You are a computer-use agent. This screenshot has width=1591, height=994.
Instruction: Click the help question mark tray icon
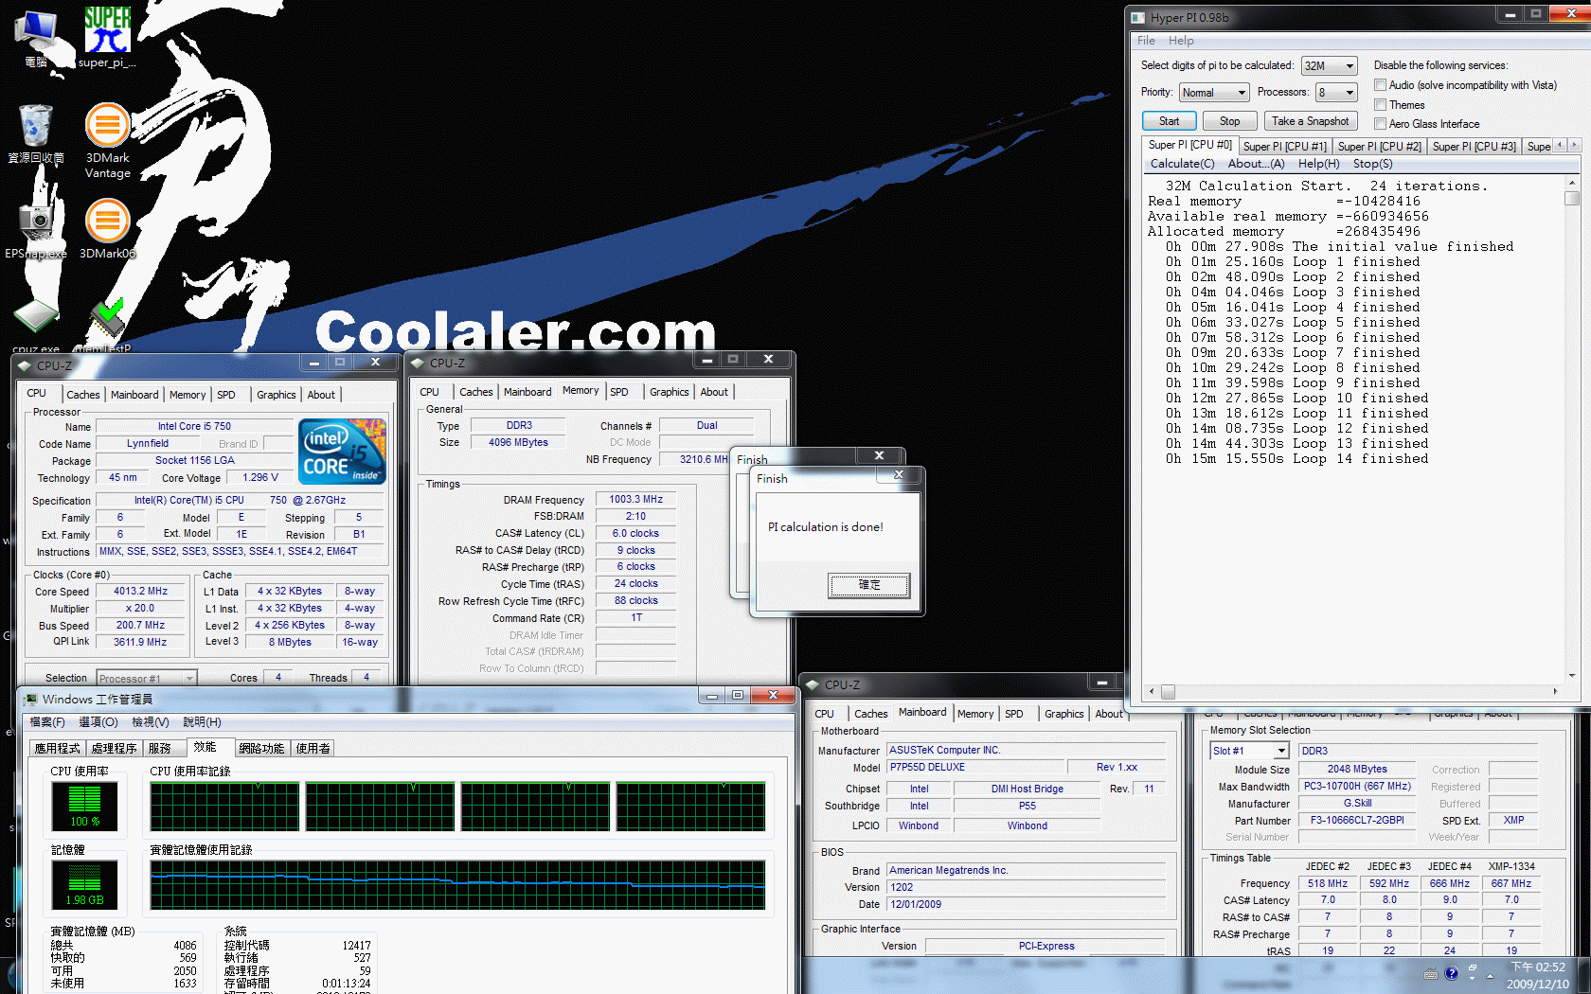tap(1451, 973)
